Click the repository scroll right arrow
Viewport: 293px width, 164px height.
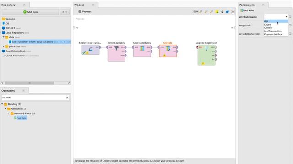69,83
